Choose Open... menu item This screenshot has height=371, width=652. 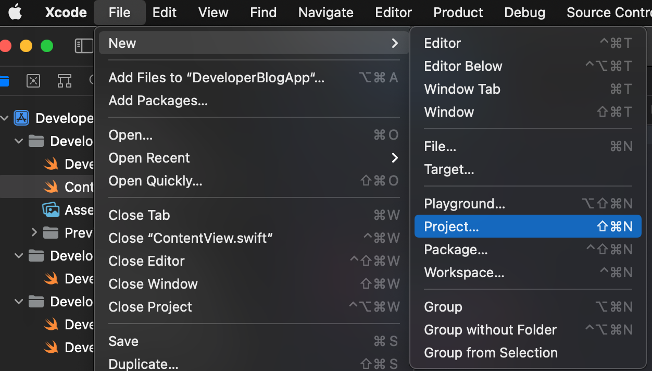click(x=253, y=135)
